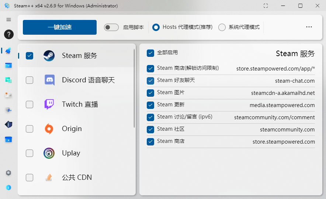The width and height of the screenshot is (326, 199).
Task: Click the Steam logo icon
Action: [49, 56]
